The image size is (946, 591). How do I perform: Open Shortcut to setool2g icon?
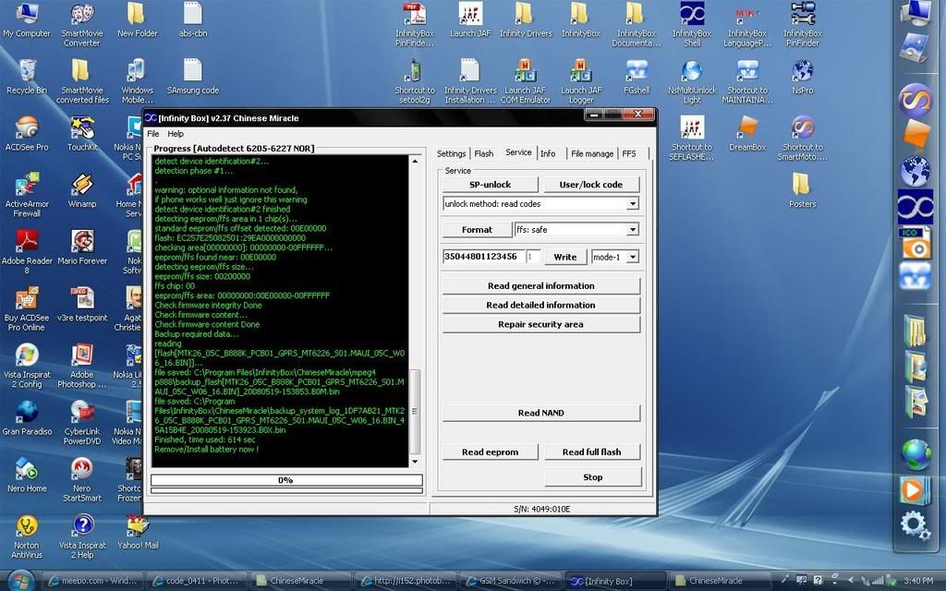click(415, 81)
